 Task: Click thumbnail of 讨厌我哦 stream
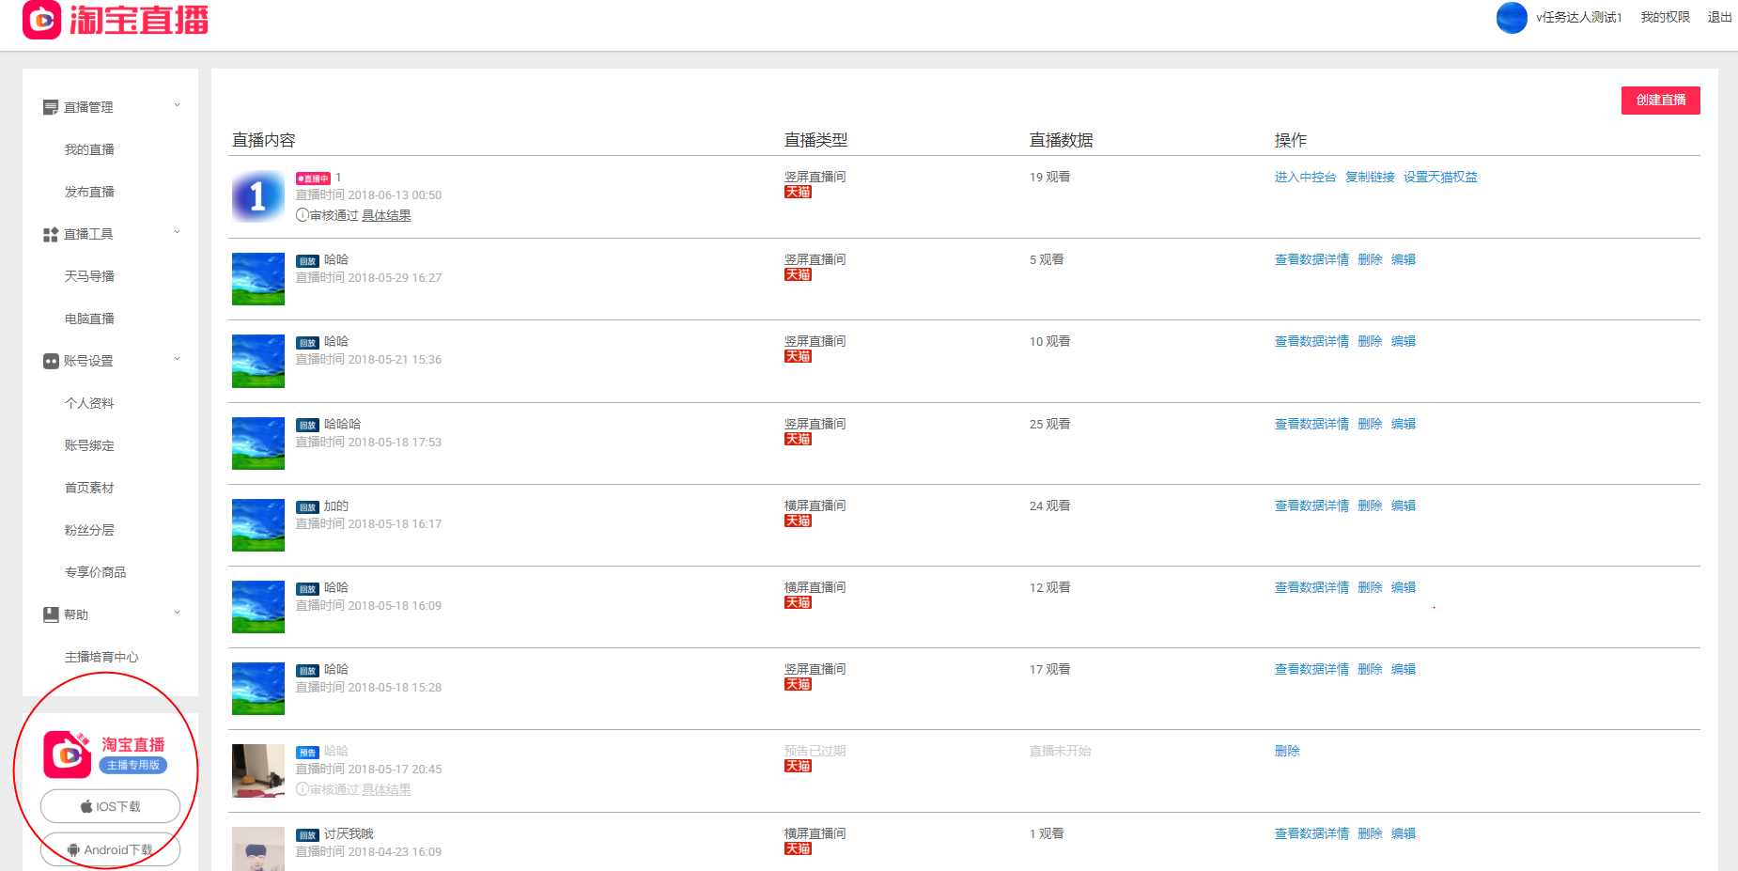258,848
